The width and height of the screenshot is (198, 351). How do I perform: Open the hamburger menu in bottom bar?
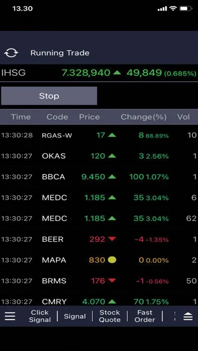10,316
